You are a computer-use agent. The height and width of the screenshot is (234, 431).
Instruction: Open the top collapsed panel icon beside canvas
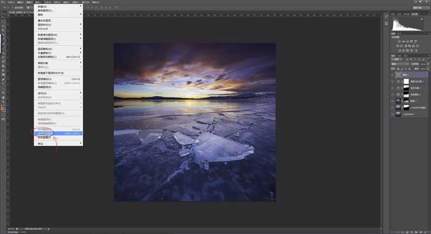(x=386, y=17)
